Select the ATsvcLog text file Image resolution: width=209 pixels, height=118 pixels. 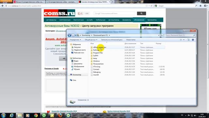97,67
